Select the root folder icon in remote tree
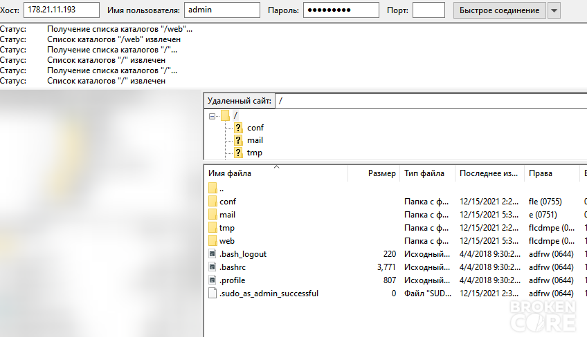The image size is (587, 337). click(225, 115)
